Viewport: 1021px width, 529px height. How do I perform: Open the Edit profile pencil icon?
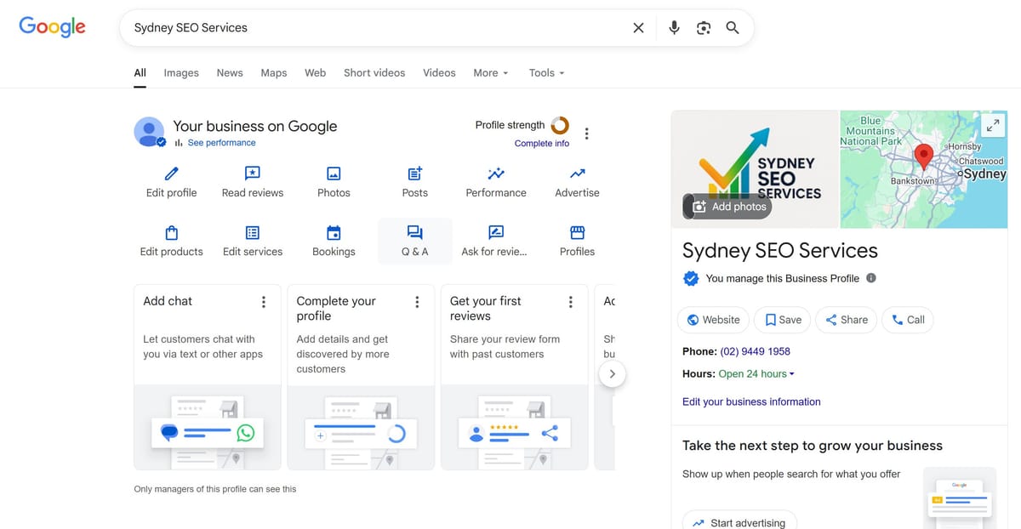point(170,173)
